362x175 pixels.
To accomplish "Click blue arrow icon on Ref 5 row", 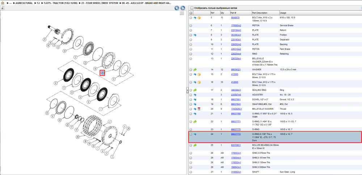I will point(195,17).
